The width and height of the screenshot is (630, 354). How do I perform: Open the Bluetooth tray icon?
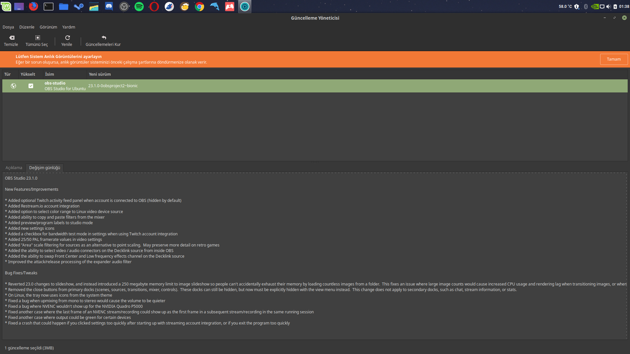pyautogui.click(x=586, y=6)
